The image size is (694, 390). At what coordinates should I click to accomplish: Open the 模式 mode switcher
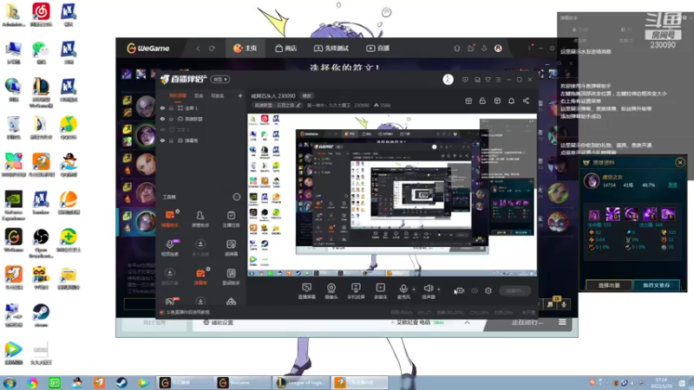[220, 80]
